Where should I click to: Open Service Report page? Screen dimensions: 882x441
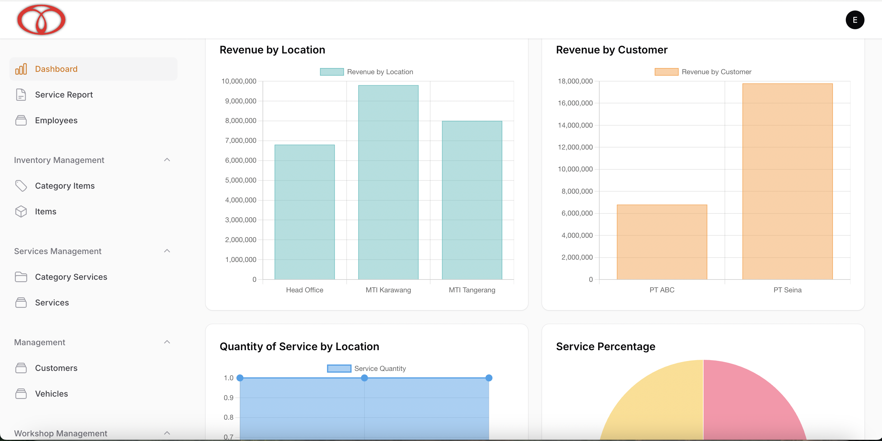click(x=93, y=95)
